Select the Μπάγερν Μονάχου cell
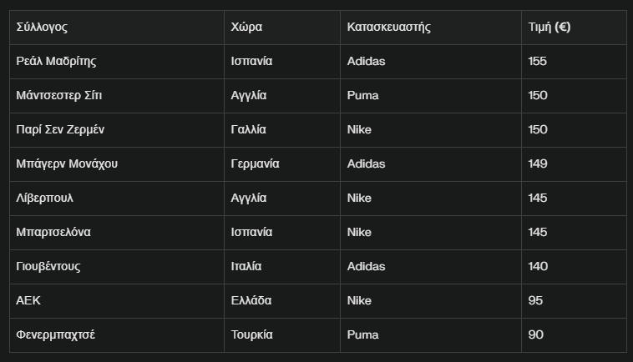The height and width of the screenshot is (362, 633). 67,163
